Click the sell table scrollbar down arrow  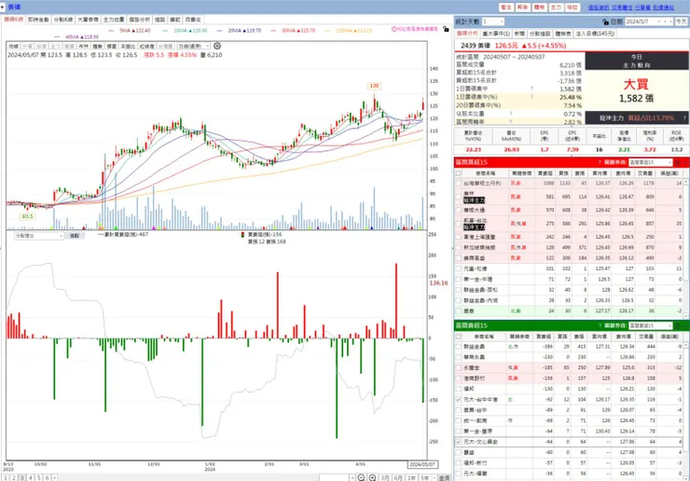click(x=686, y=477)
